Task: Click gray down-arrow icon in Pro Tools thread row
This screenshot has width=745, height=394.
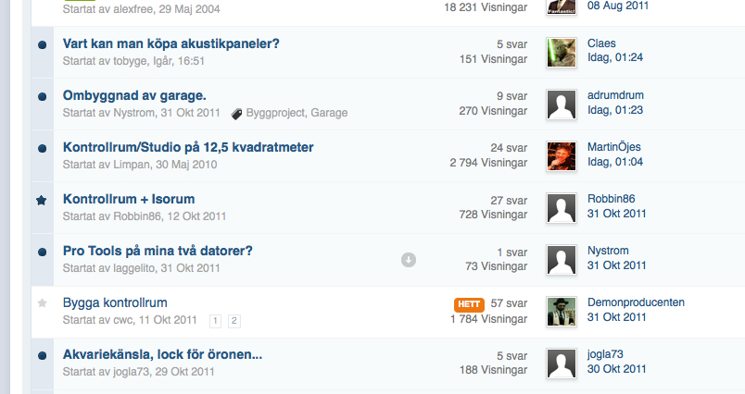Action: (x=409, y=260)
